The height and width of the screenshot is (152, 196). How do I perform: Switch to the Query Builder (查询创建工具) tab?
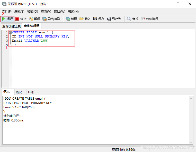tap(12, 26)
